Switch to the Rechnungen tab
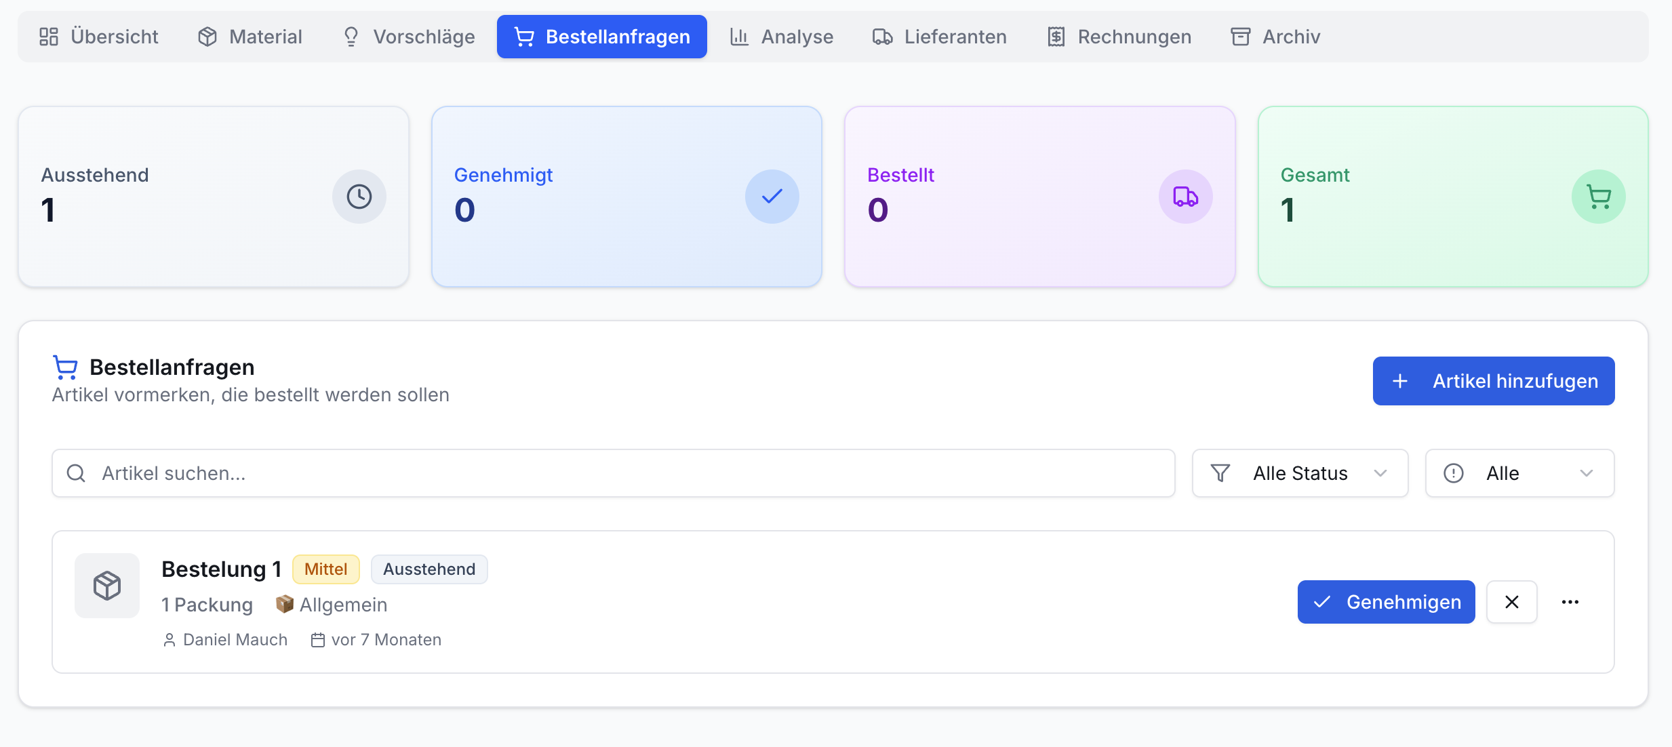The image size is (1672, 747). coord(1119,37)
